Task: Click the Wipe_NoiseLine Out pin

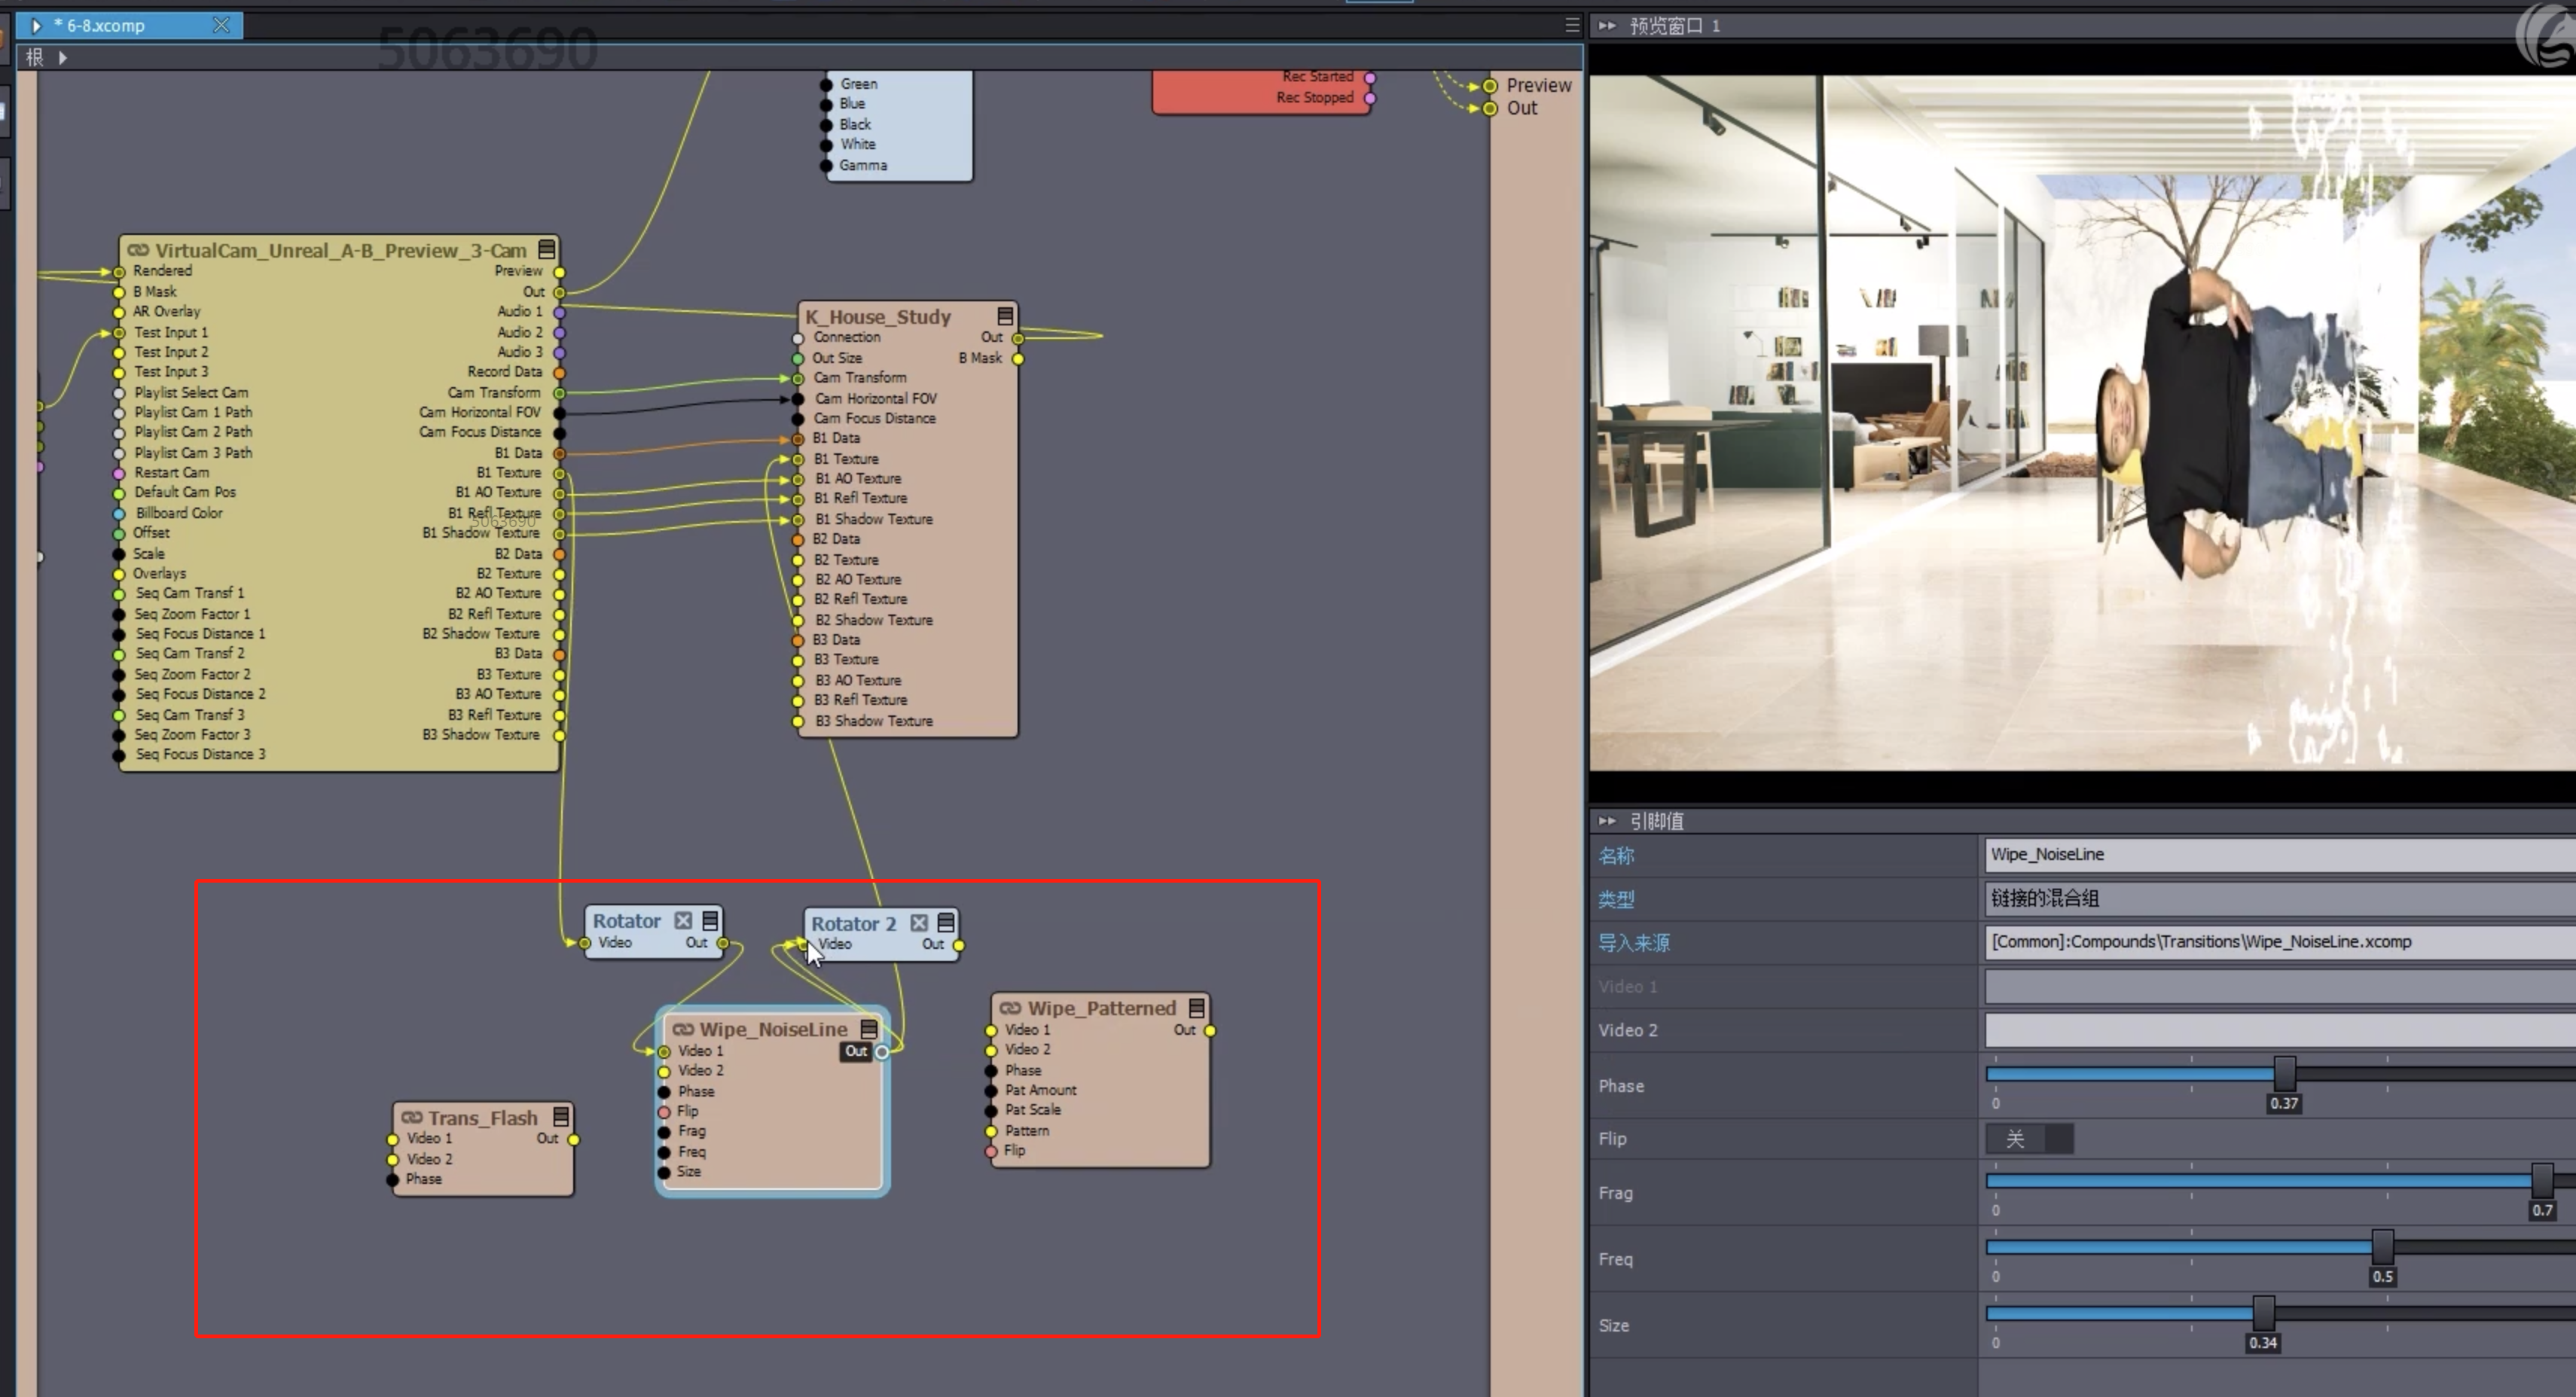Action: coord(882,1051)
